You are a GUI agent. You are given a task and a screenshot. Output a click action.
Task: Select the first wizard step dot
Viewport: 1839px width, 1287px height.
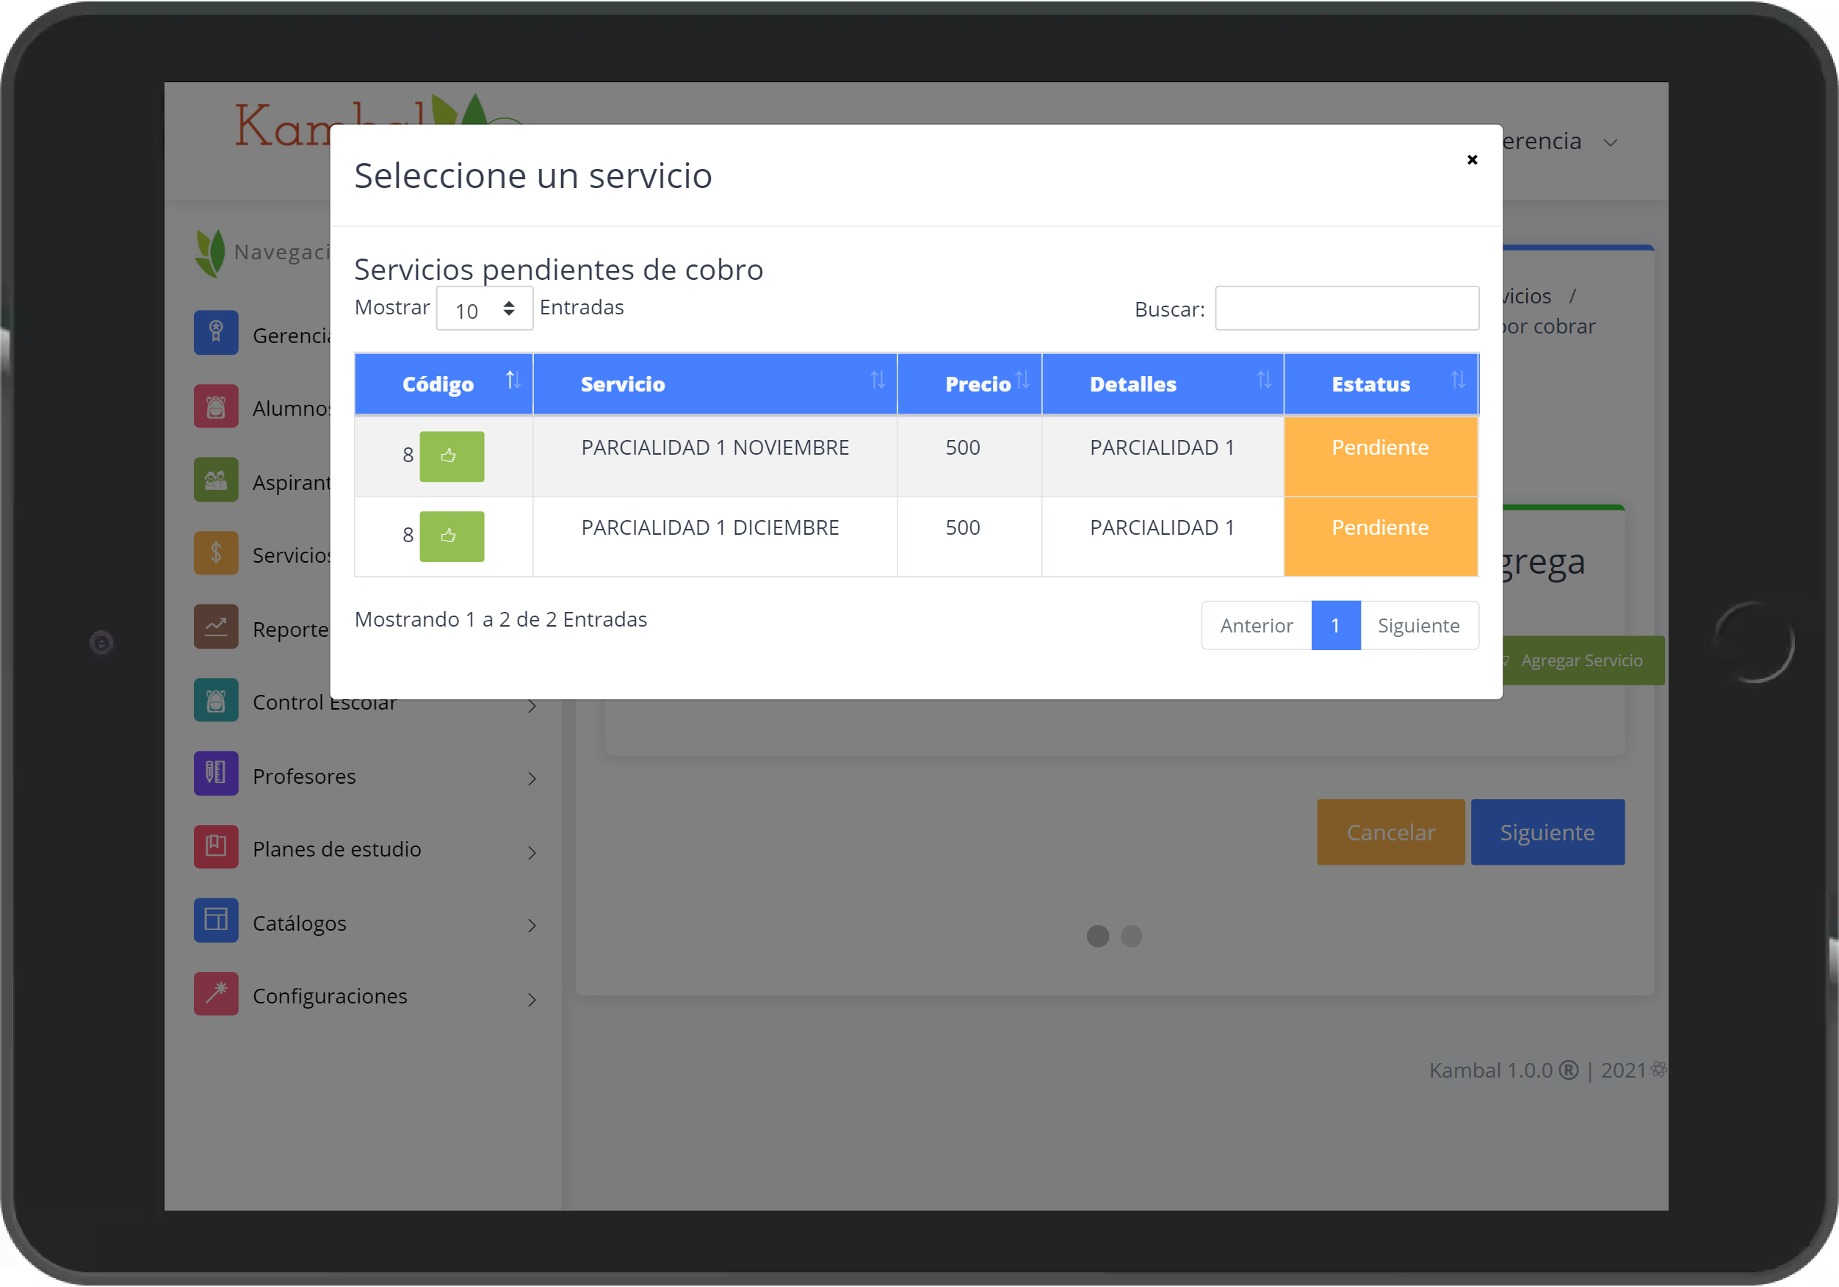pyautogui.click(x=1098, y=937)
